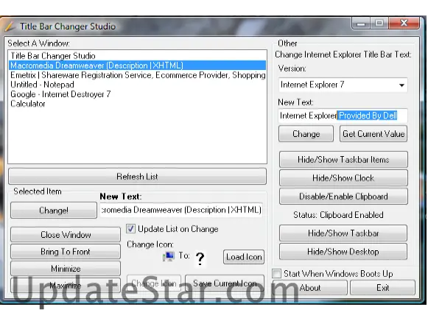Click the IE title bar New Text field
This screenshot has height=321, width=428.
(343, 116)
